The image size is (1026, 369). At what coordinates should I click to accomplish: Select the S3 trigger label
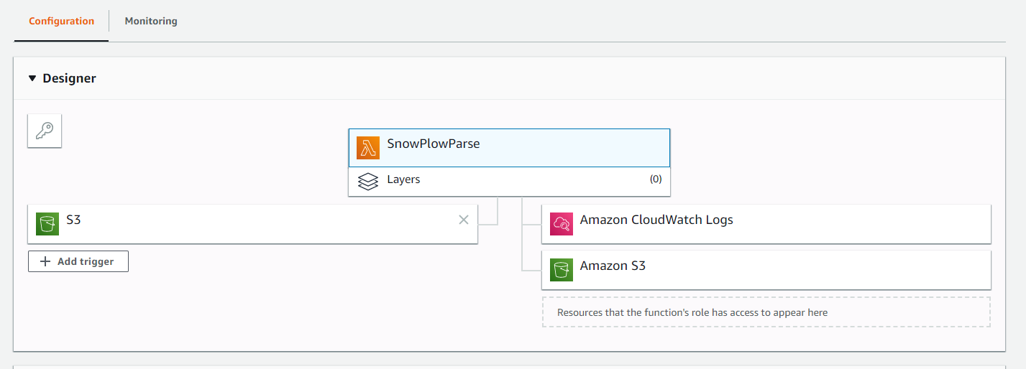[x=73, y=220]
